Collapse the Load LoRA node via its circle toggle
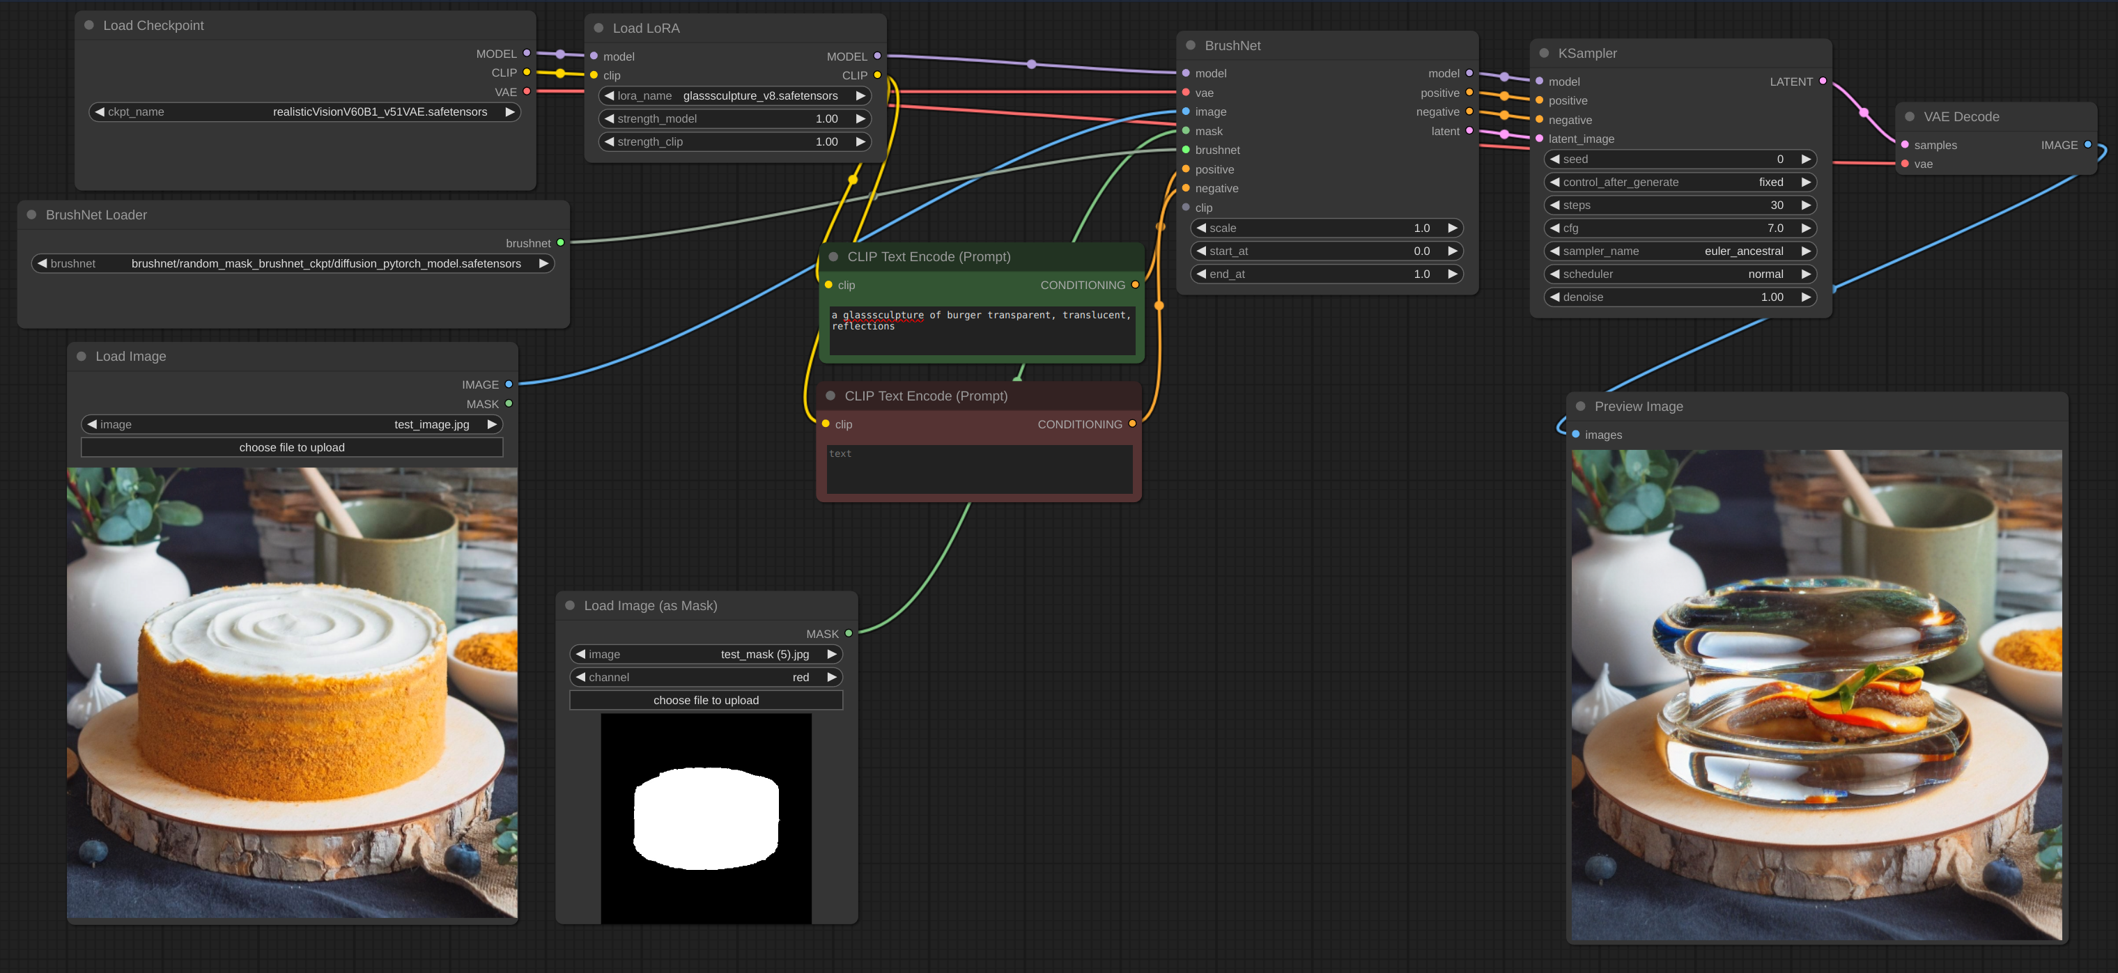This screenshot has height=973, width=2118. coord(598,27)
